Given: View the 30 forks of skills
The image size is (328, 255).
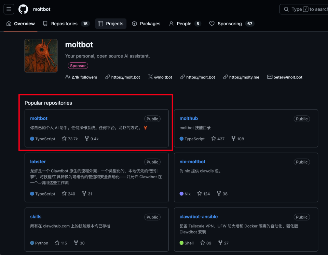Looking at the screenshot, I should [x=79, y=243].
